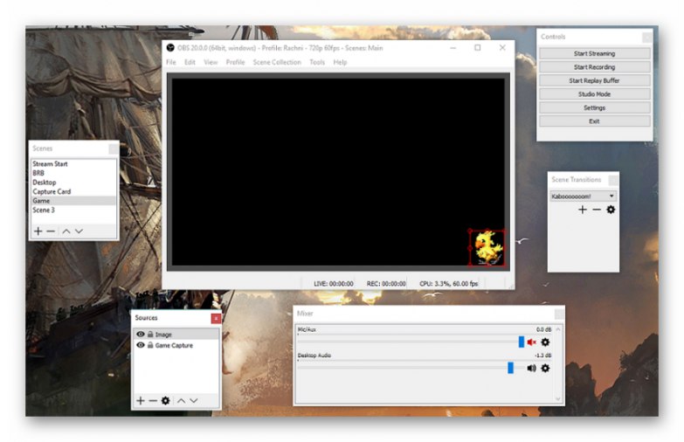
Task: Open the File menu
Action: click(171, 62)
